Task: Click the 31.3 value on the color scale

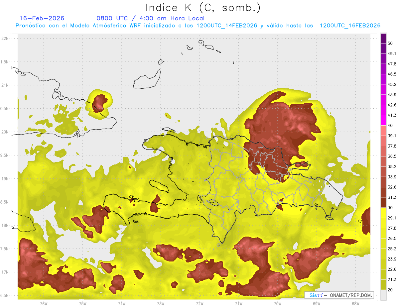Action: click(392, 197)
